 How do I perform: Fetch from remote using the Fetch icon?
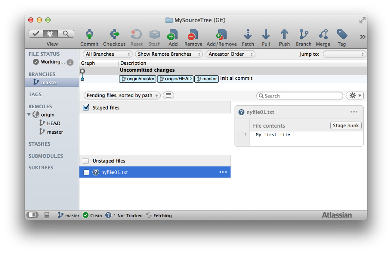tap(248, 34)
